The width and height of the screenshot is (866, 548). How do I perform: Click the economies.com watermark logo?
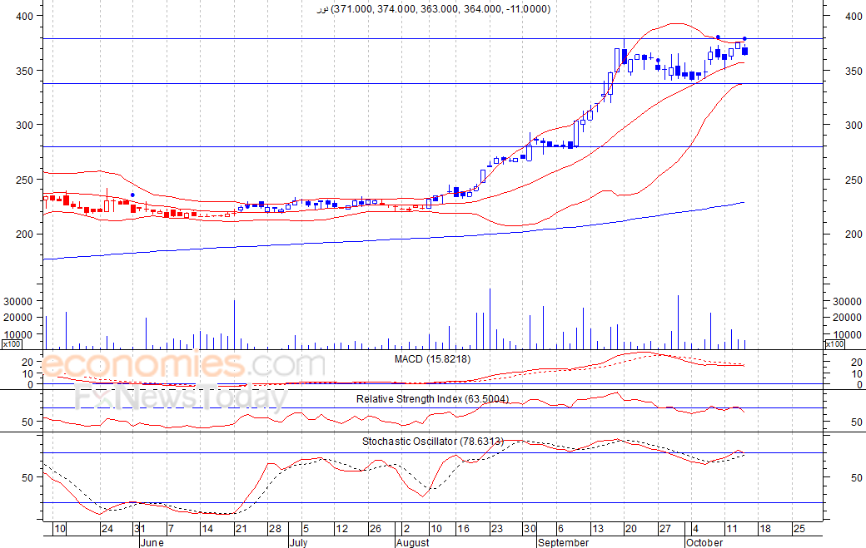tap(183, 366)
